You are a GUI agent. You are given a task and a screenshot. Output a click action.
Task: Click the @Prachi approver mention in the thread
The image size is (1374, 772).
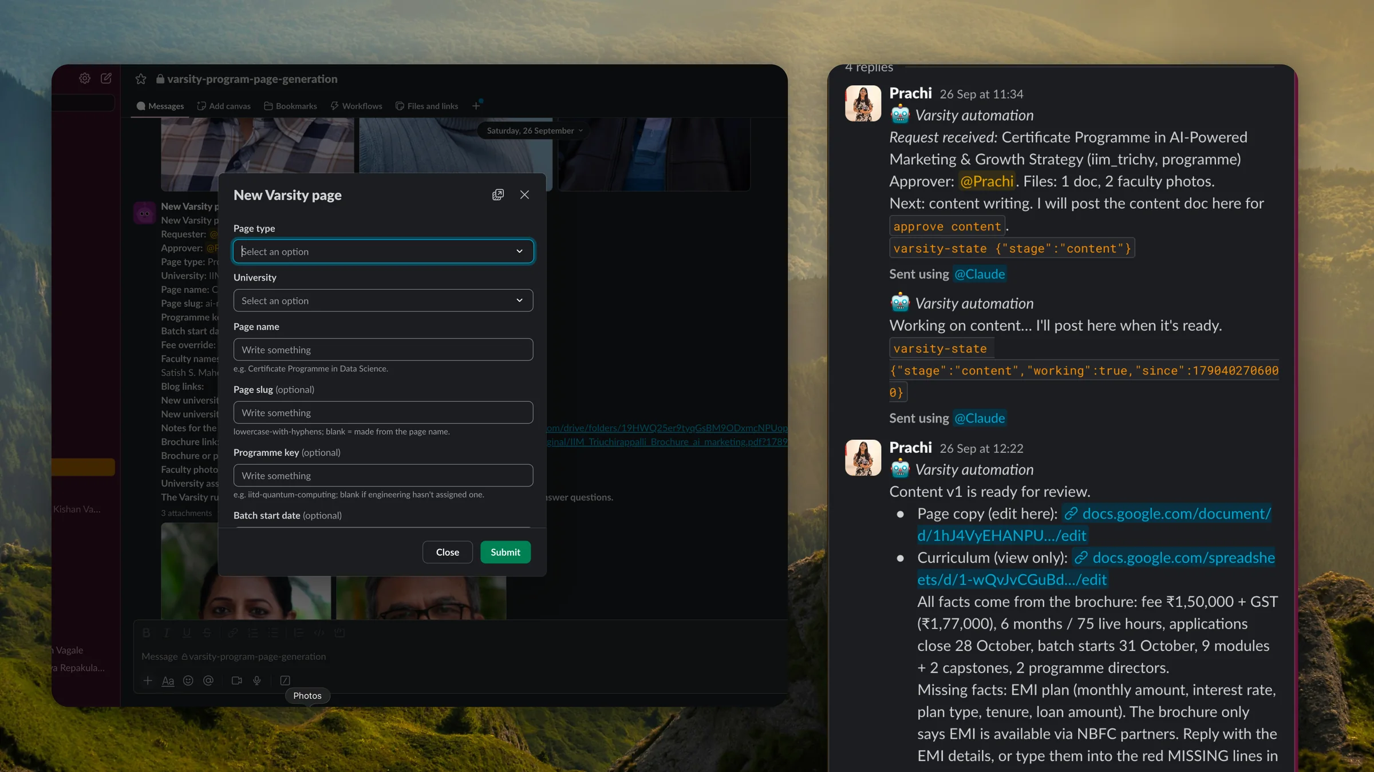986,182
